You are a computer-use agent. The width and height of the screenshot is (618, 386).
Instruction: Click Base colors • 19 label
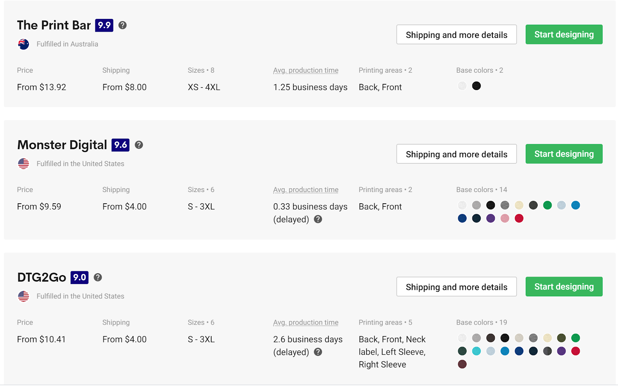click(x=482, y=323)
